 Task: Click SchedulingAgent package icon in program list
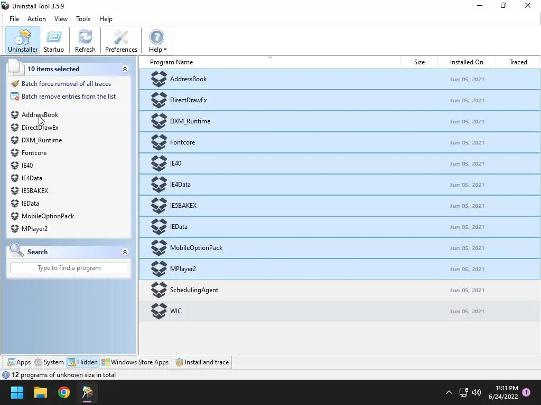pyautogui.click(x=159, y=290)
